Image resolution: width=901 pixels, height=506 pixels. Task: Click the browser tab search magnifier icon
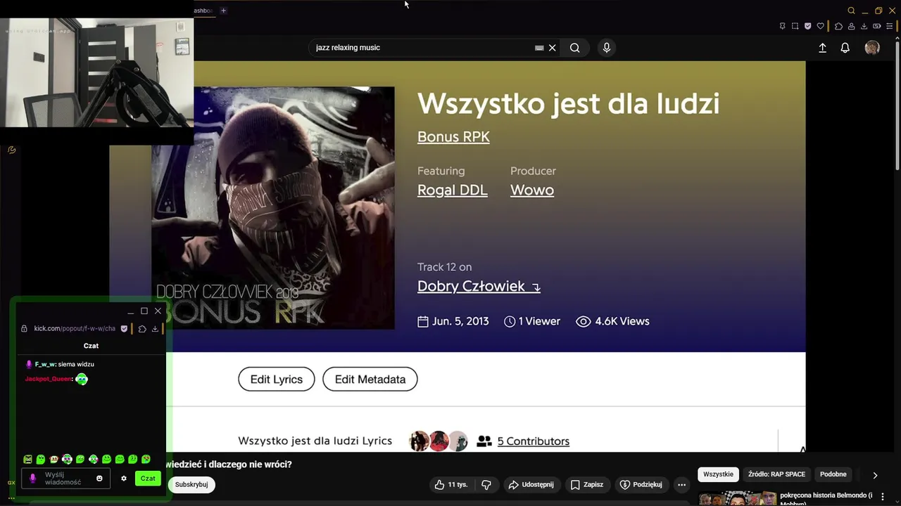[851, 11]
